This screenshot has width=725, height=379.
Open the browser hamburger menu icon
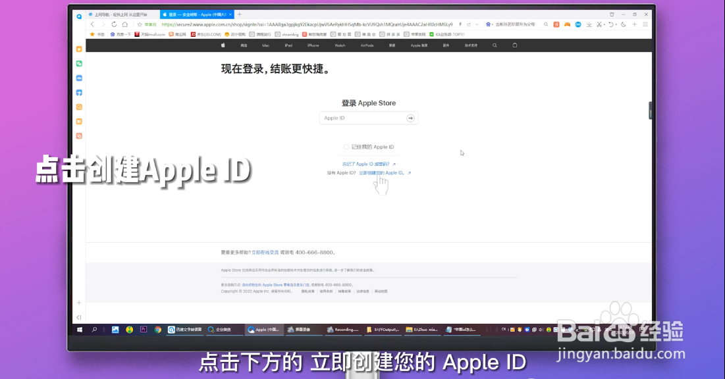point(645,24)
